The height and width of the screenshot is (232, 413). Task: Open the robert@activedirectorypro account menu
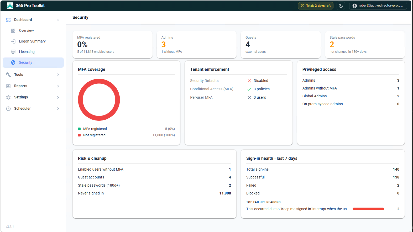[x=378, y=6]
